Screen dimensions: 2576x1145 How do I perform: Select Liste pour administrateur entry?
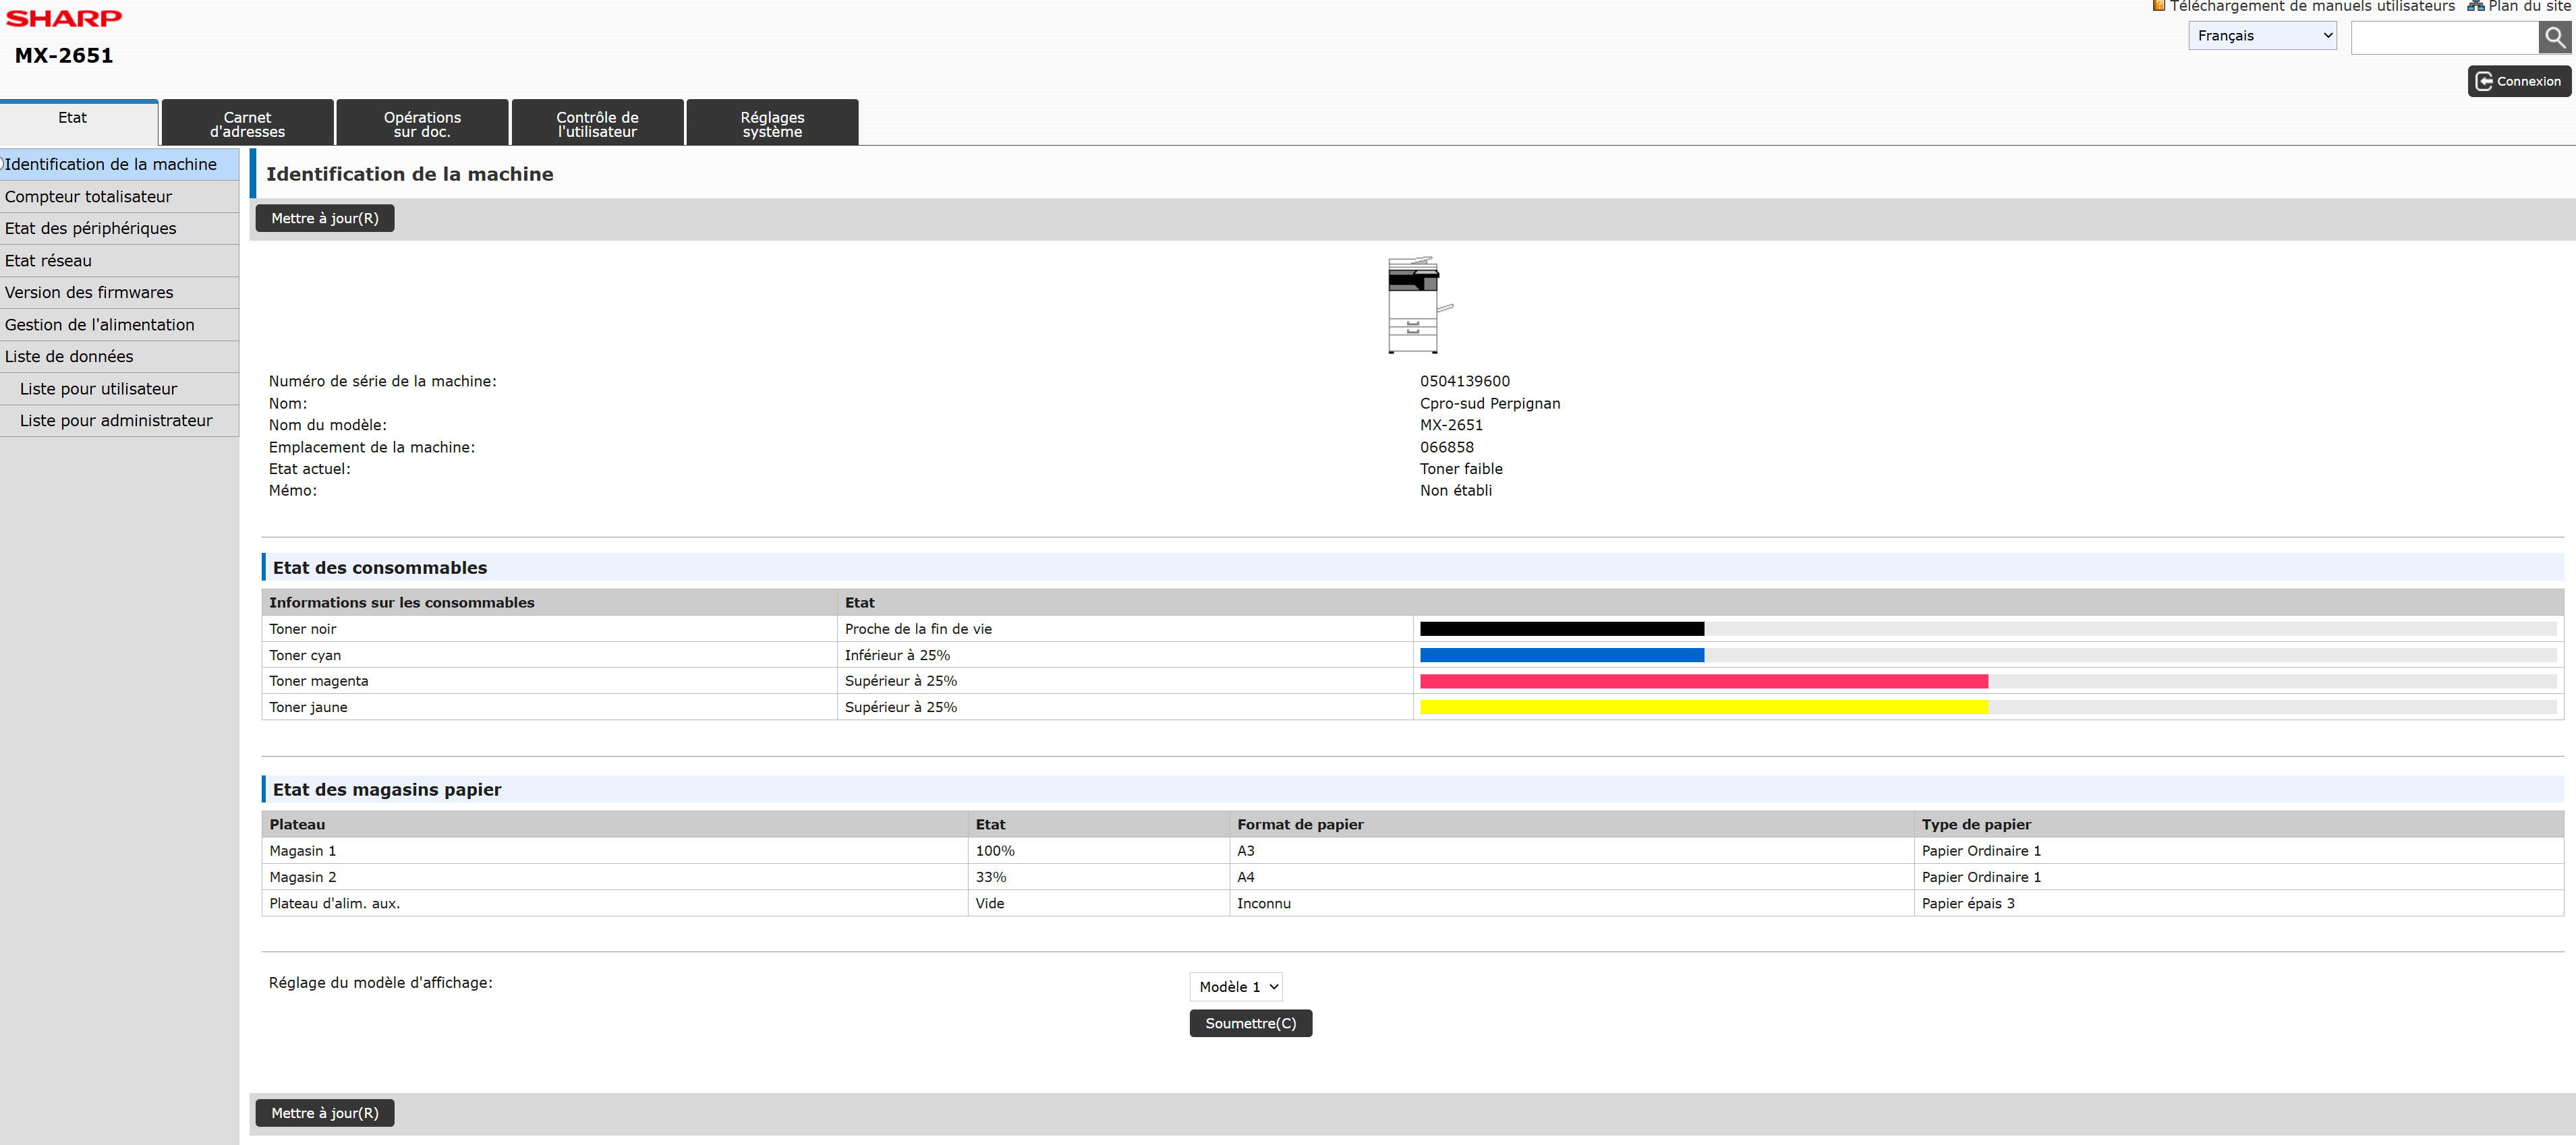(116, 420)
